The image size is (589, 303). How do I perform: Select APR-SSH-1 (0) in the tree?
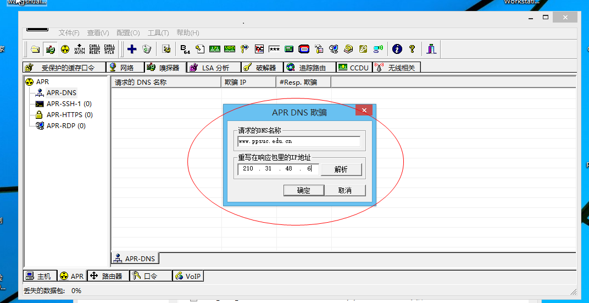pos(69,103)
